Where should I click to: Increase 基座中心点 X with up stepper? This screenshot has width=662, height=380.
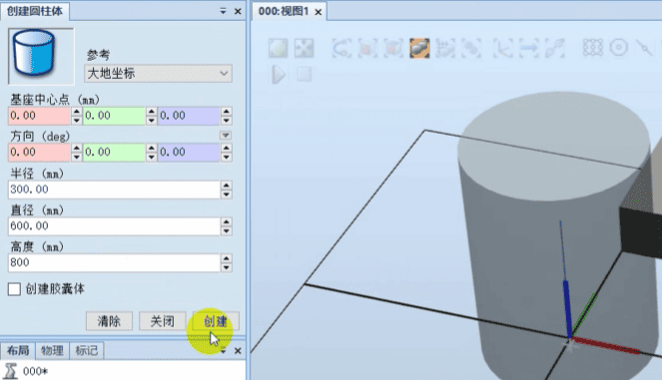click(77, 112)
